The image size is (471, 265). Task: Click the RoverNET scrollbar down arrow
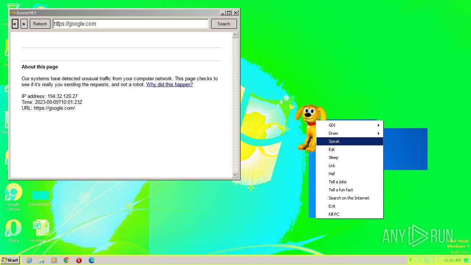coord(235,175)
